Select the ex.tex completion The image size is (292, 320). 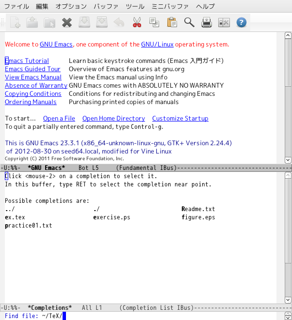(x=15, y=217)
